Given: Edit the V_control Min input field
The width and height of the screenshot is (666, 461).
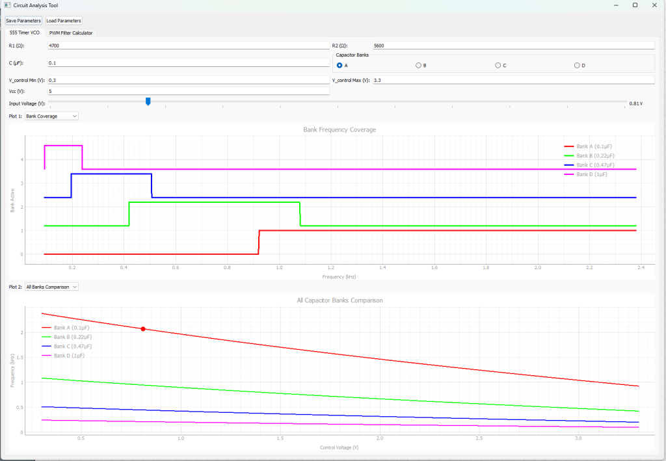Looking at the screenshot, I should point(188,81).
